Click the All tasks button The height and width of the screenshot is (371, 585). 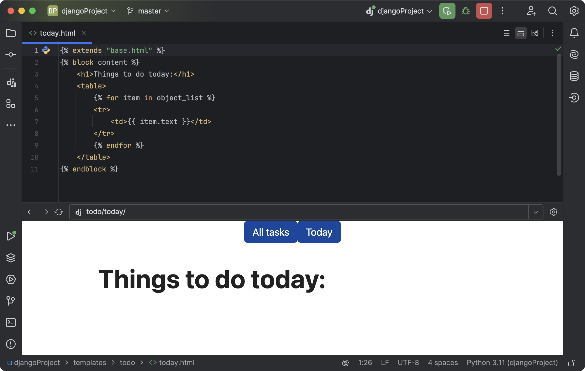[x=270, y=232]
